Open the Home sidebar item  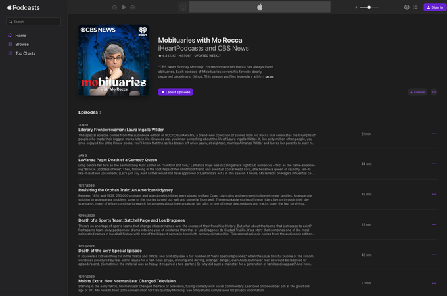click(21, 36)
